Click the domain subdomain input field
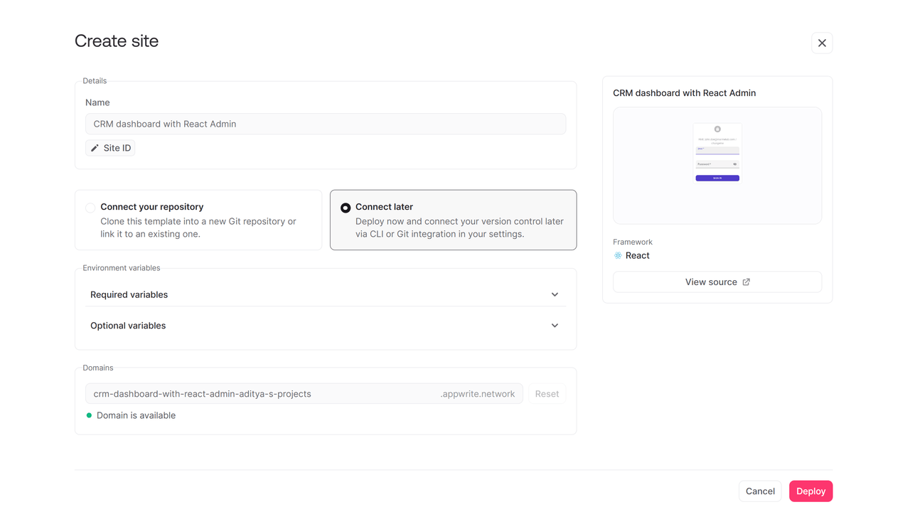910x512 pixels. point(263,394)
